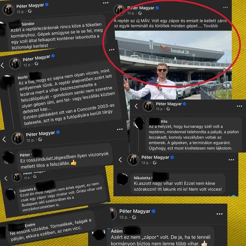The width and height of the screenshot is (246, 246).
Task: Click the back arrow above the Péter rosszindulat comment
Action: 4,139
